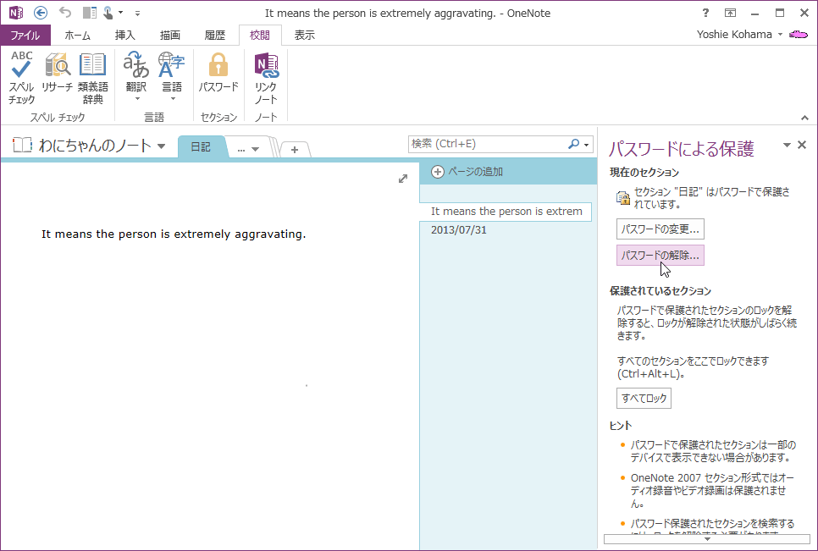Screen dimensions: 818x551
Task: Close the パスワードによる保護 pane
Action: (x=803, y=145)
